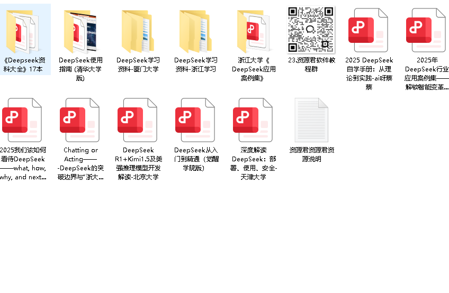449x293 pixels.
Task: Select the DeepSeek使用指南 (清华大学版) folder icon
Action: [x=80, y=32]
